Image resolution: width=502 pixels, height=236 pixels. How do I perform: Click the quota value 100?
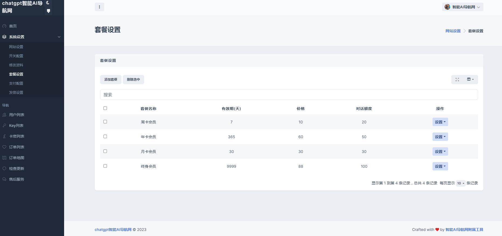364,166
